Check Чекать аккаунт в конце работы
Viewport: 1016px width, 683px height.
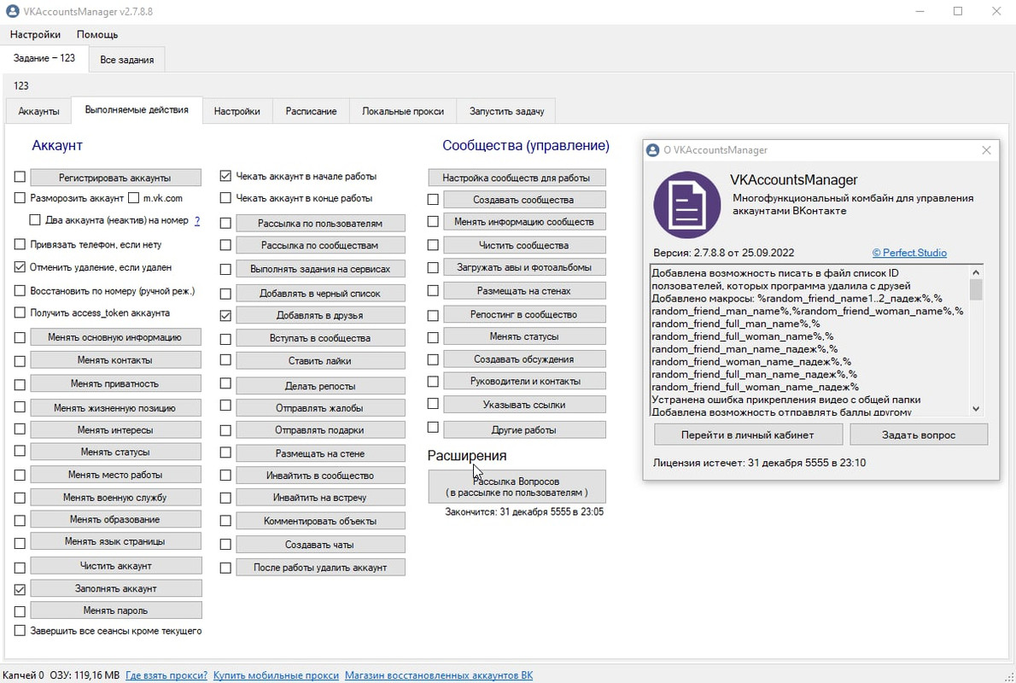pos(225,197)
